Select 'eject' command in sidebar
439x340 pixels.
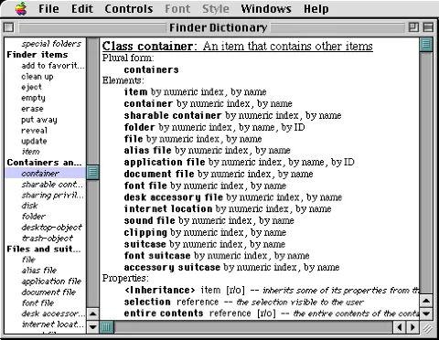point(31,87)
